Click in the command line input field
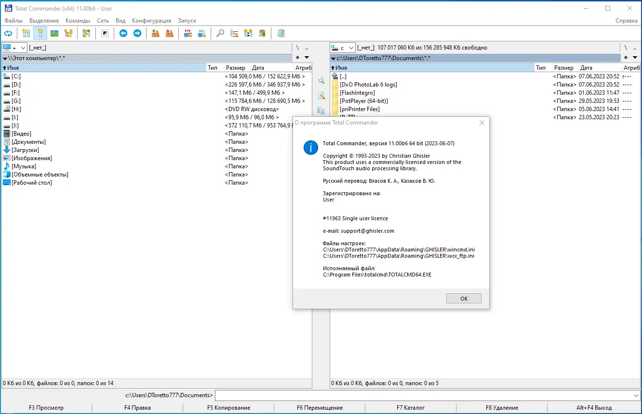642x414 pixels. point(423,395)
